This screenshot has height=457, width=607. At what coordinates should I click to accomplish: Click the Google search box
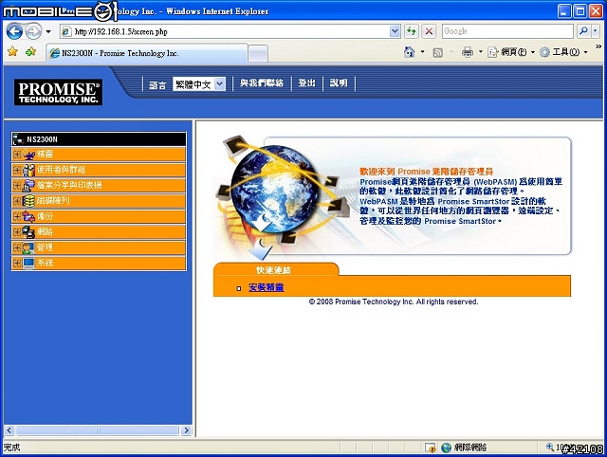507,31
